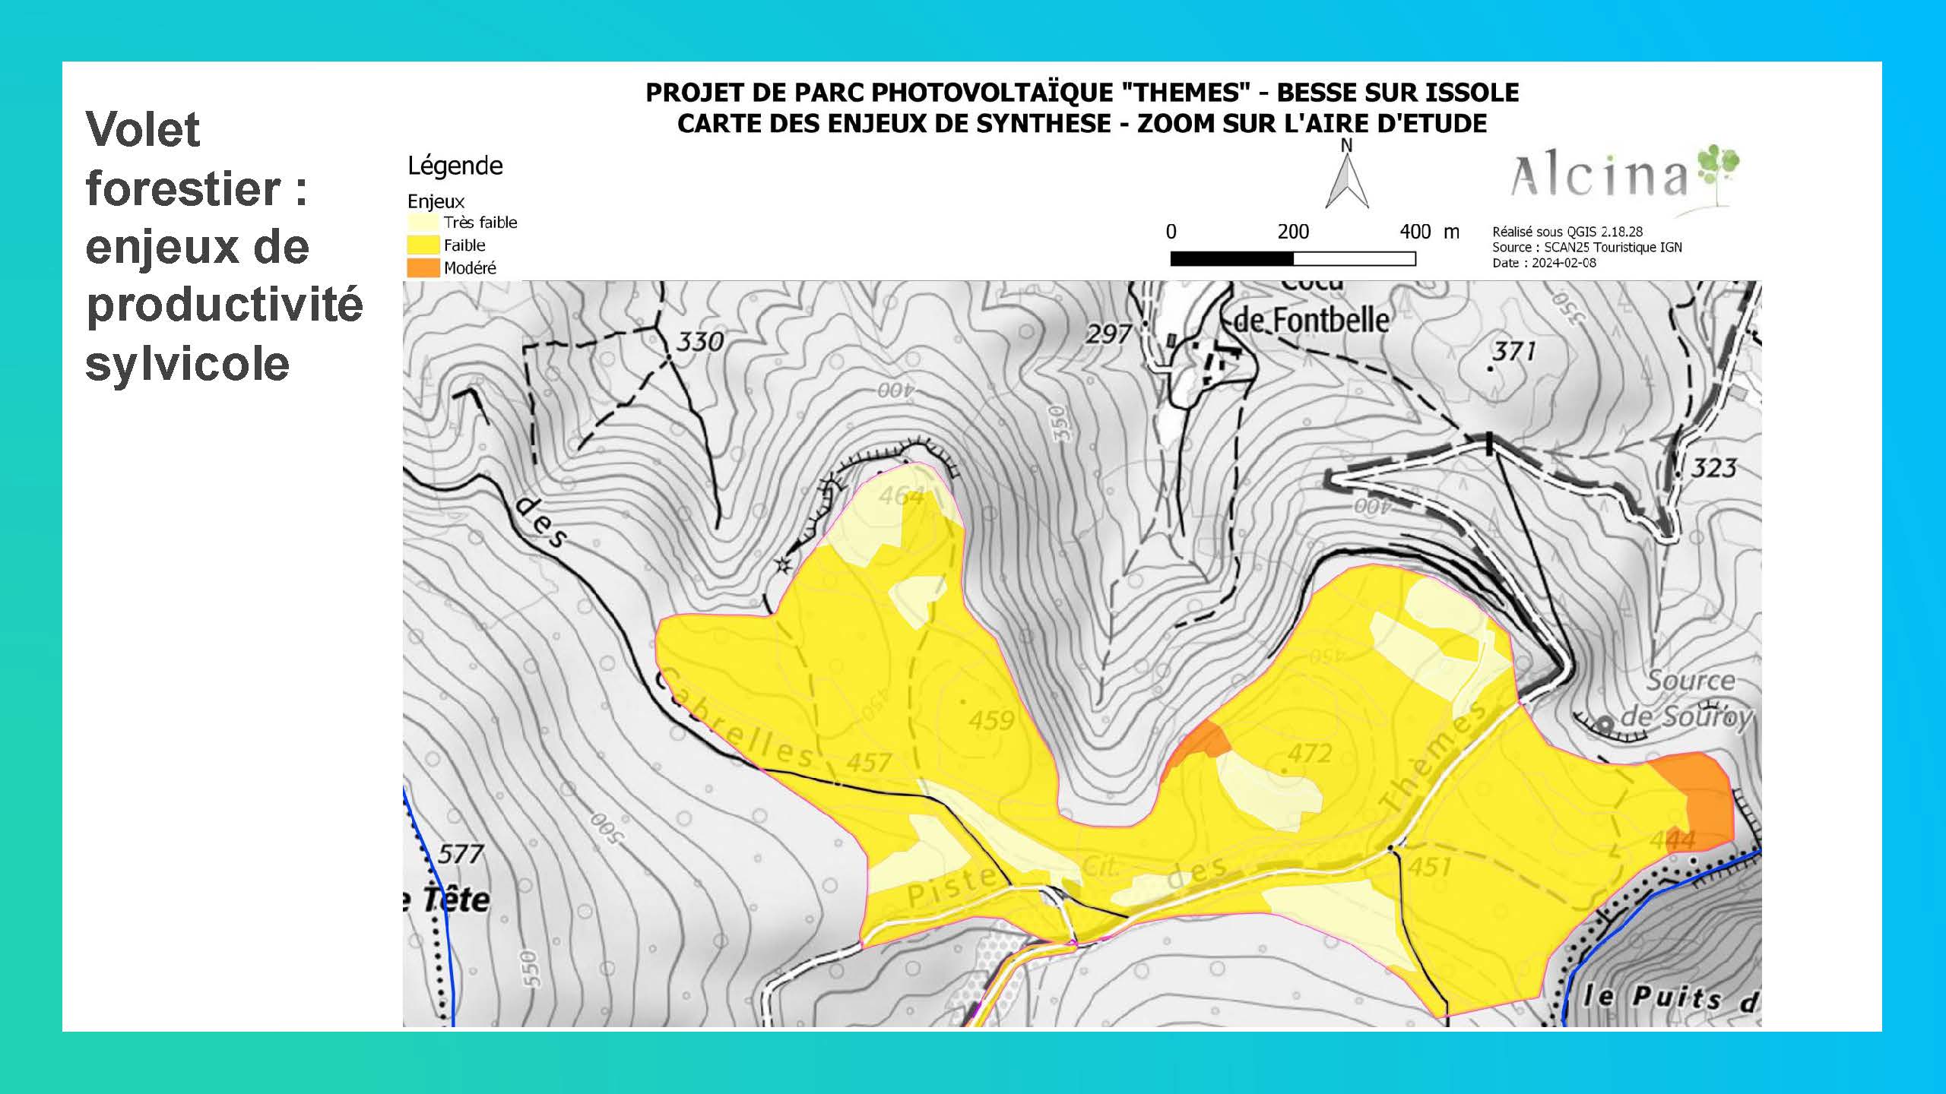Select the 'Très faible' pale yellow legend swatch

pos(423,223)
